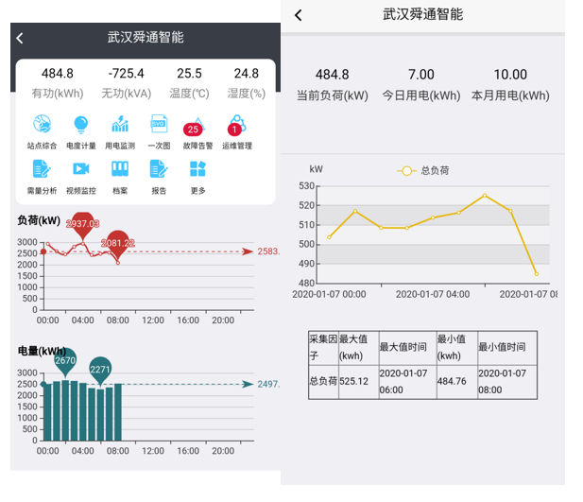Open 一次图 SVG icon
The image size is (583, 502).
[159, 124]
